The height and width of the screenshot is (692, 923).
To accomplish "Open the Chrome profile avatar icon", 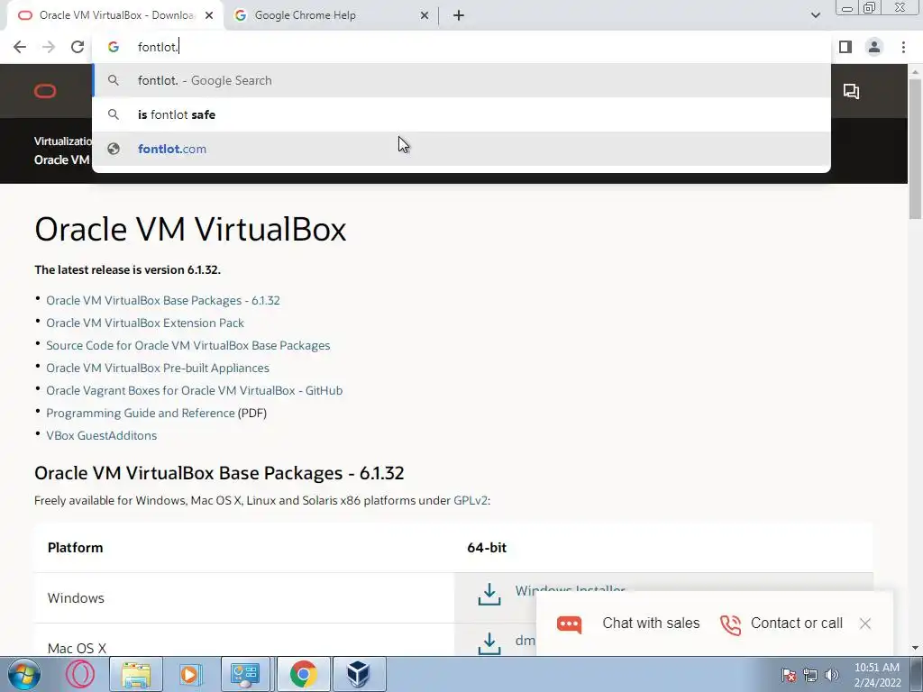I will pos(874,47).
